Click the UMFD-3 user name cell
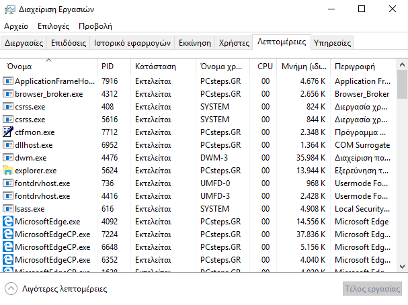This screenshot has height=305, width=408. coord(215,196)
